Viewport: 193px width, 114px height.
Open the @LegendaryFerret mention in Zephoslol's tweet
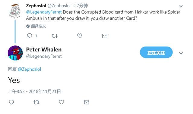click(44, 12)
